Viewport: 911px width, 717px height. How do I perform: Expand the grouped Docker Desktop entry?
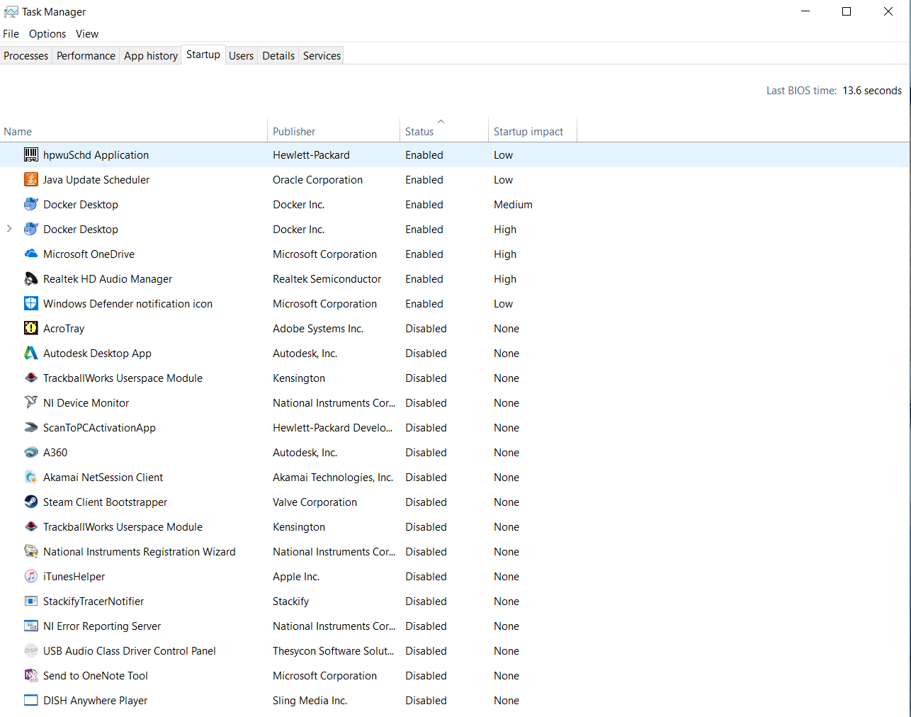(x=9, y=229)
